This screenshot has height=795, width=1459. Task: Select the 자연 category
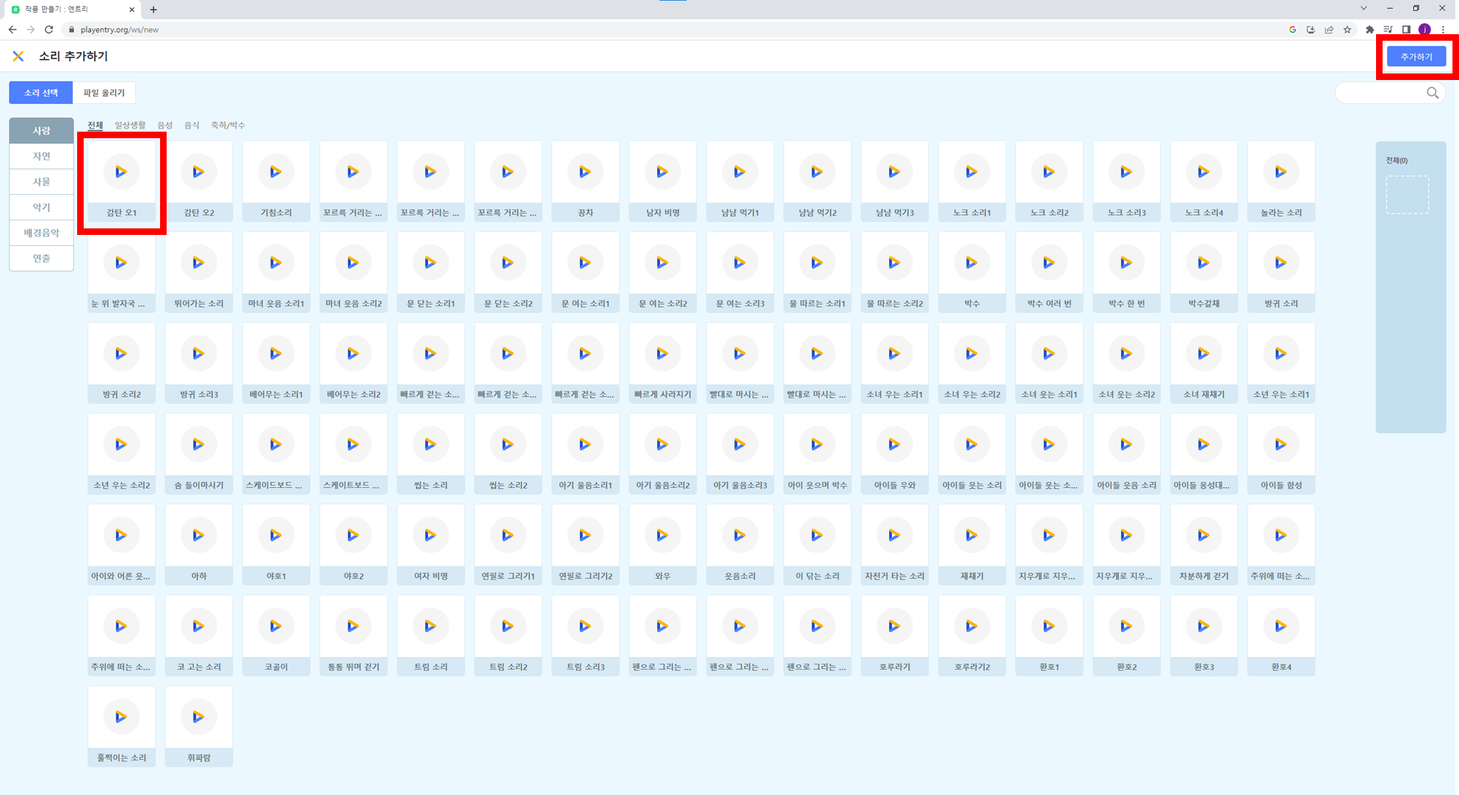pyautogui.click(x=41, y=156)
